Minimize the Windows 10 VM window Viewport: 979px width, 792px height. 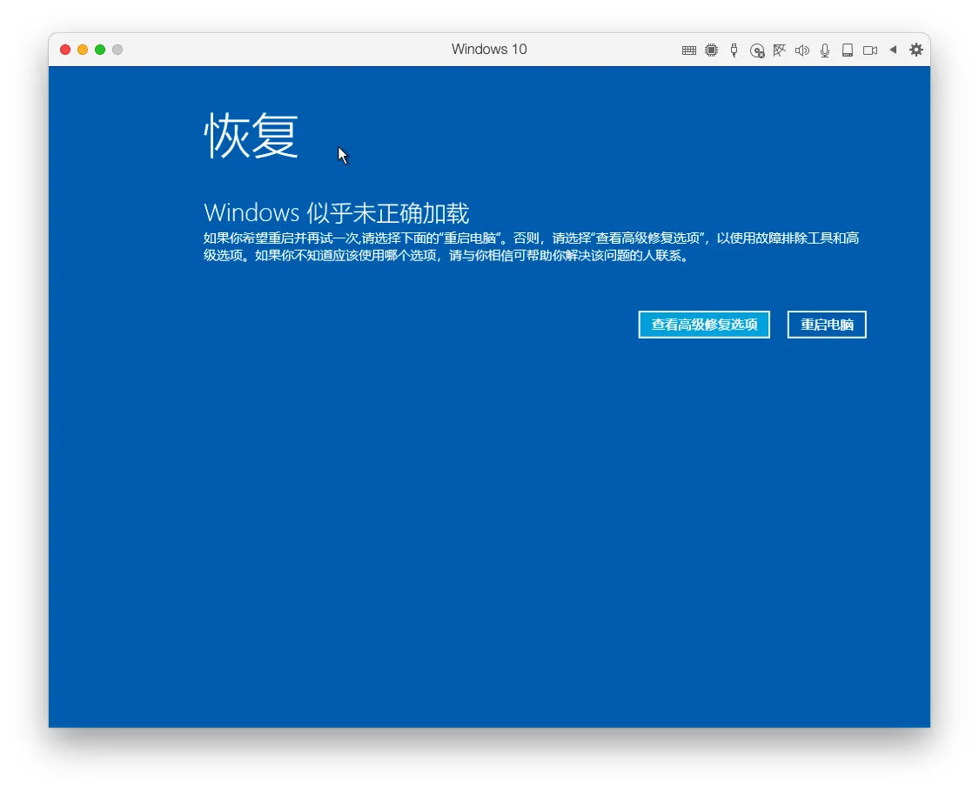click(83, 50)
